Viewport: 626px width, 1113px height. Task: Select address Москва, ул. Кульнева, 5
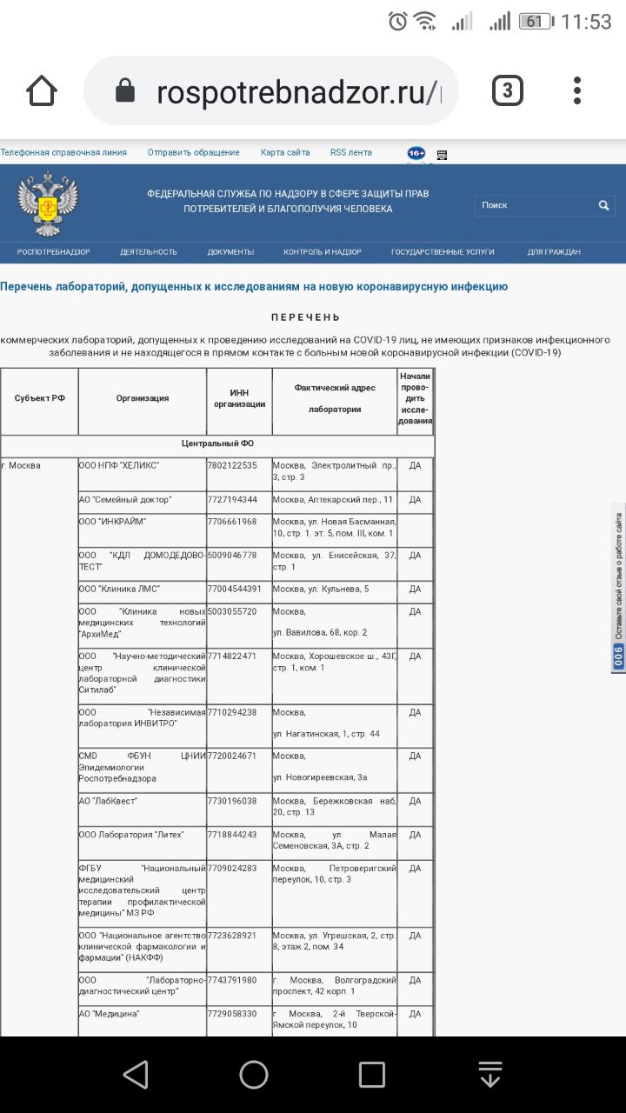click(335, 592)
